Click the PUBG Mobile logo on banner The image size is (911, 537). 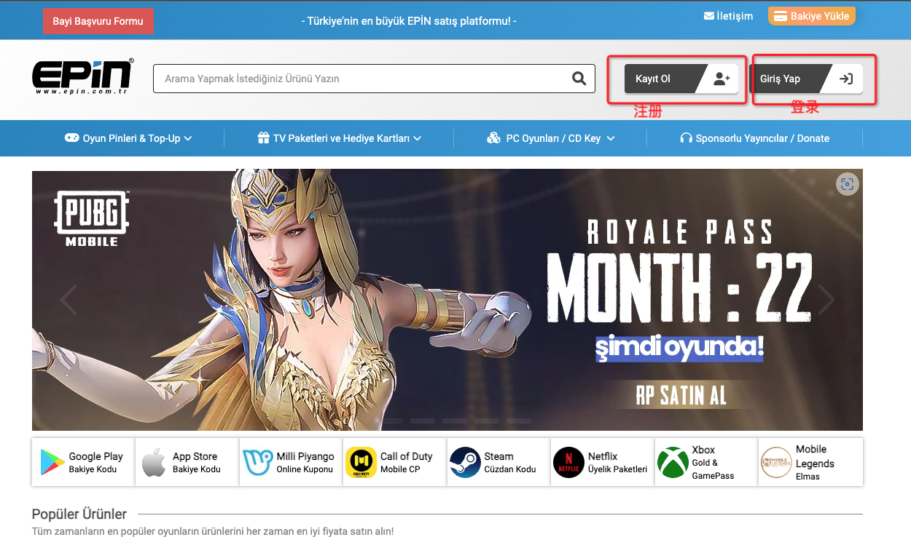92,218
